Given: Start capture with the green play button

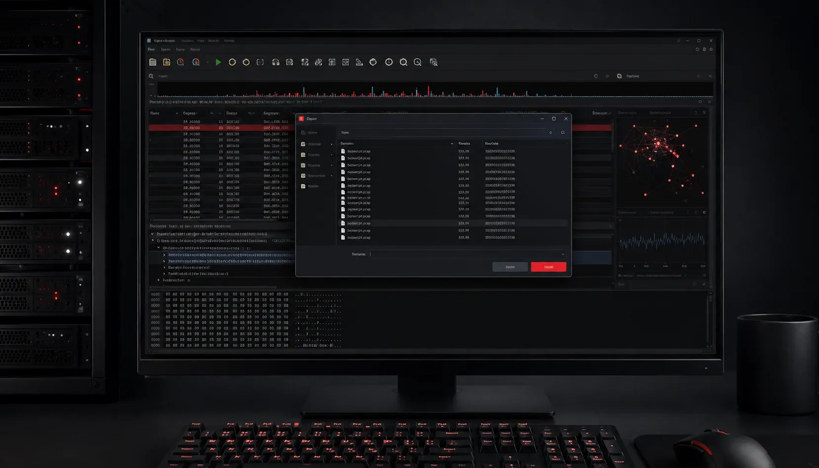Looking at the screenshot, I should pyautogui.click(x=218, y=62).
